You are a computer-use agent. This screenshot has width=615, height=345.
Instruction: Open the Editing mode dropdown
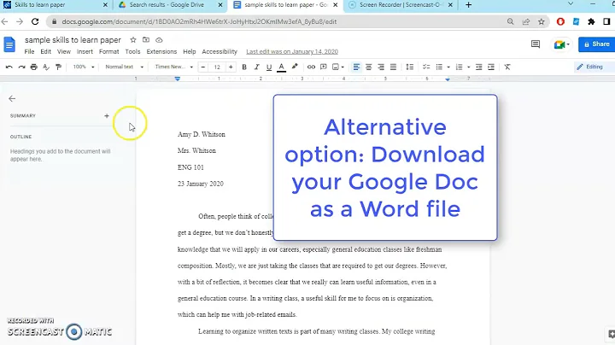pyautogui.click(x=594, y=67)
